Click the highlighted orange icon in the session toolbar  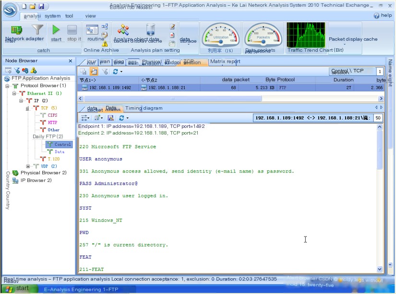94,71
